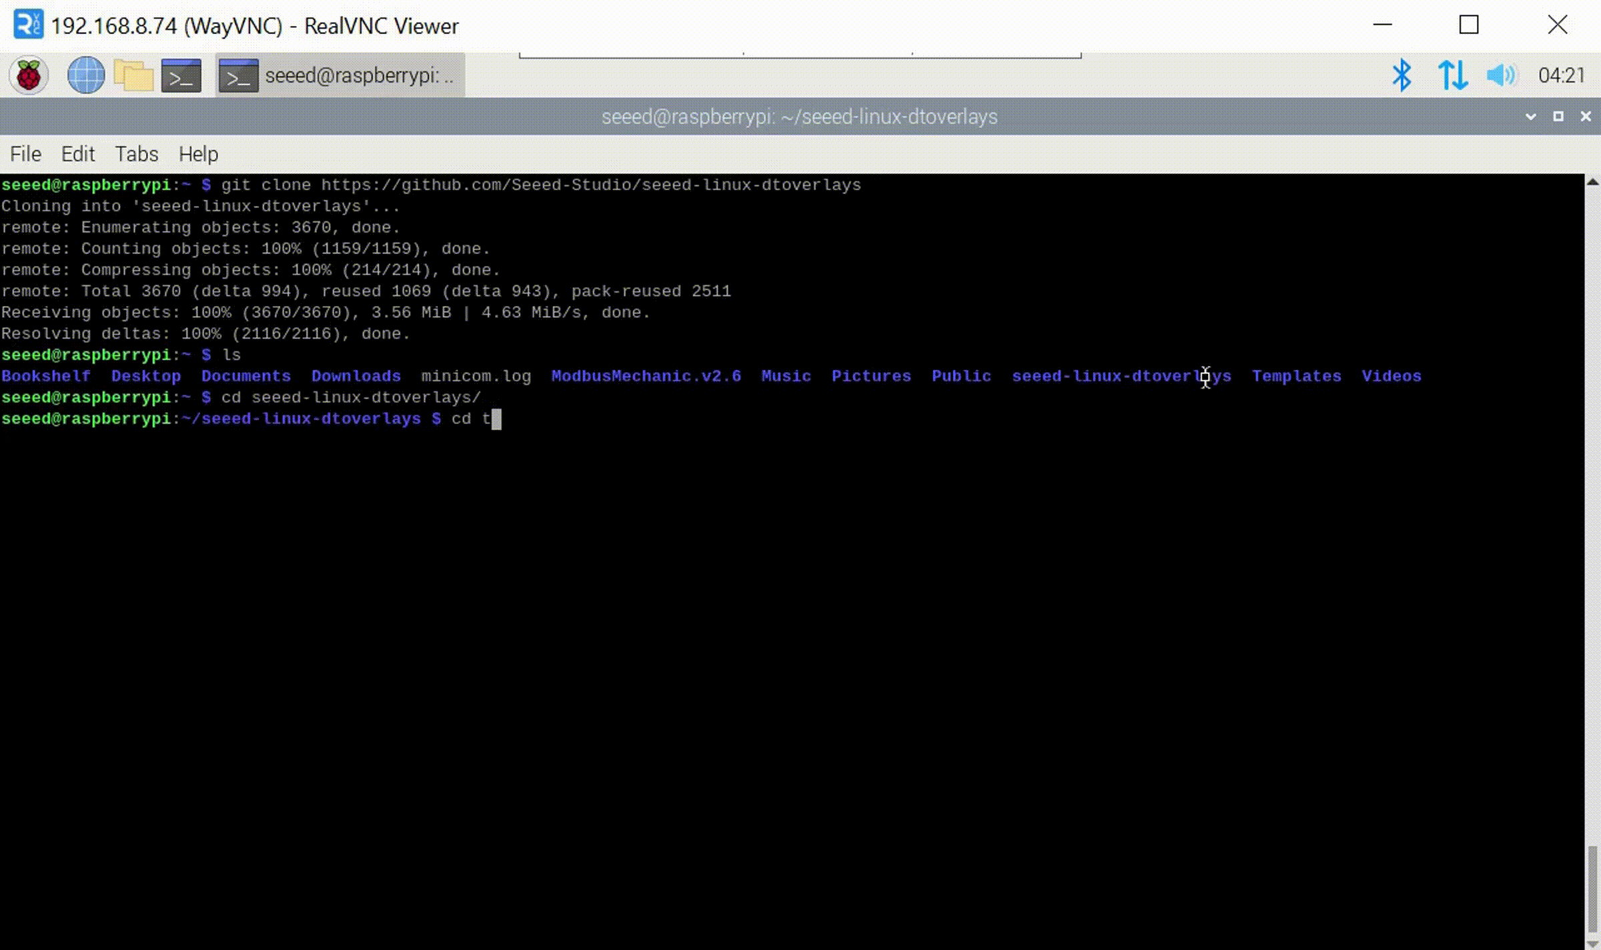Click 'Pictures' in the ls output
This screenshot has height=950, width=1601.
pyautogui.click(x=871, y=376)
